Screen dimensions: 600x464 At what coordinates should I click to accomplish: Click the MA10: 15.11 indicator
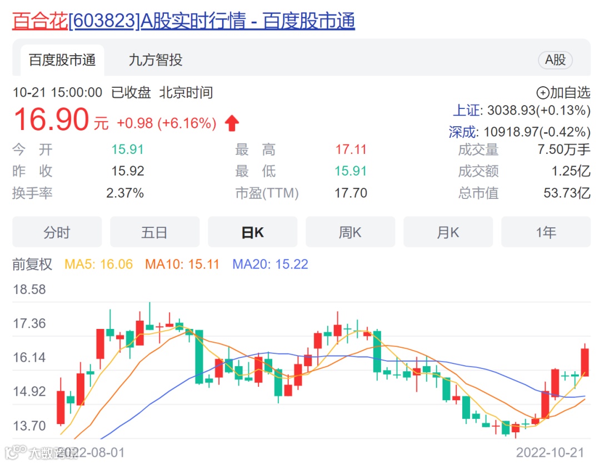pyautogui.click(x=182, y=264)
